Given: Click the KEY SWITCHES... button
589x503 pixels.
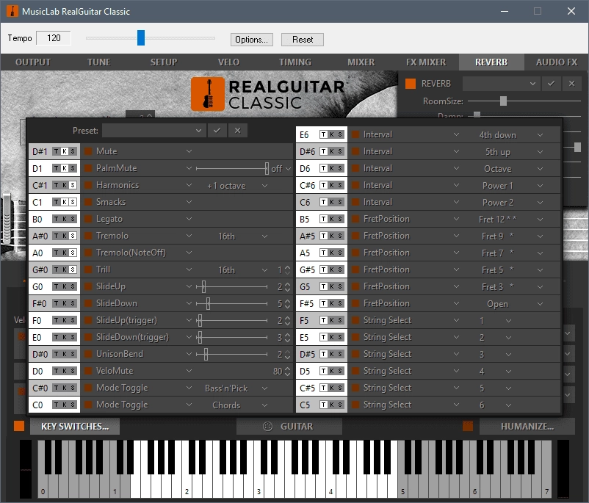Looking at the screenshot, I should point(75,427).
